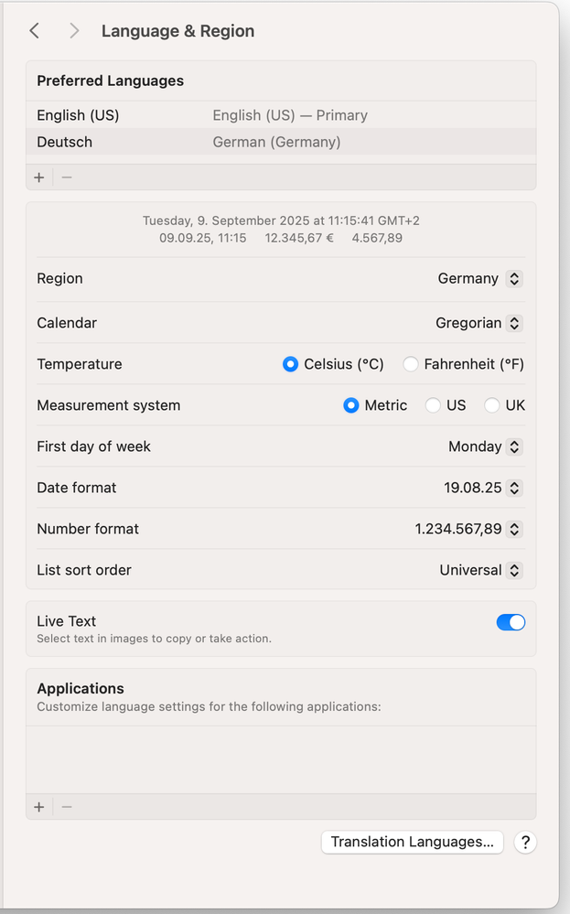Remove selected language with minus button
The height and width of the screenshot is (914, 570).
[67, 177]
